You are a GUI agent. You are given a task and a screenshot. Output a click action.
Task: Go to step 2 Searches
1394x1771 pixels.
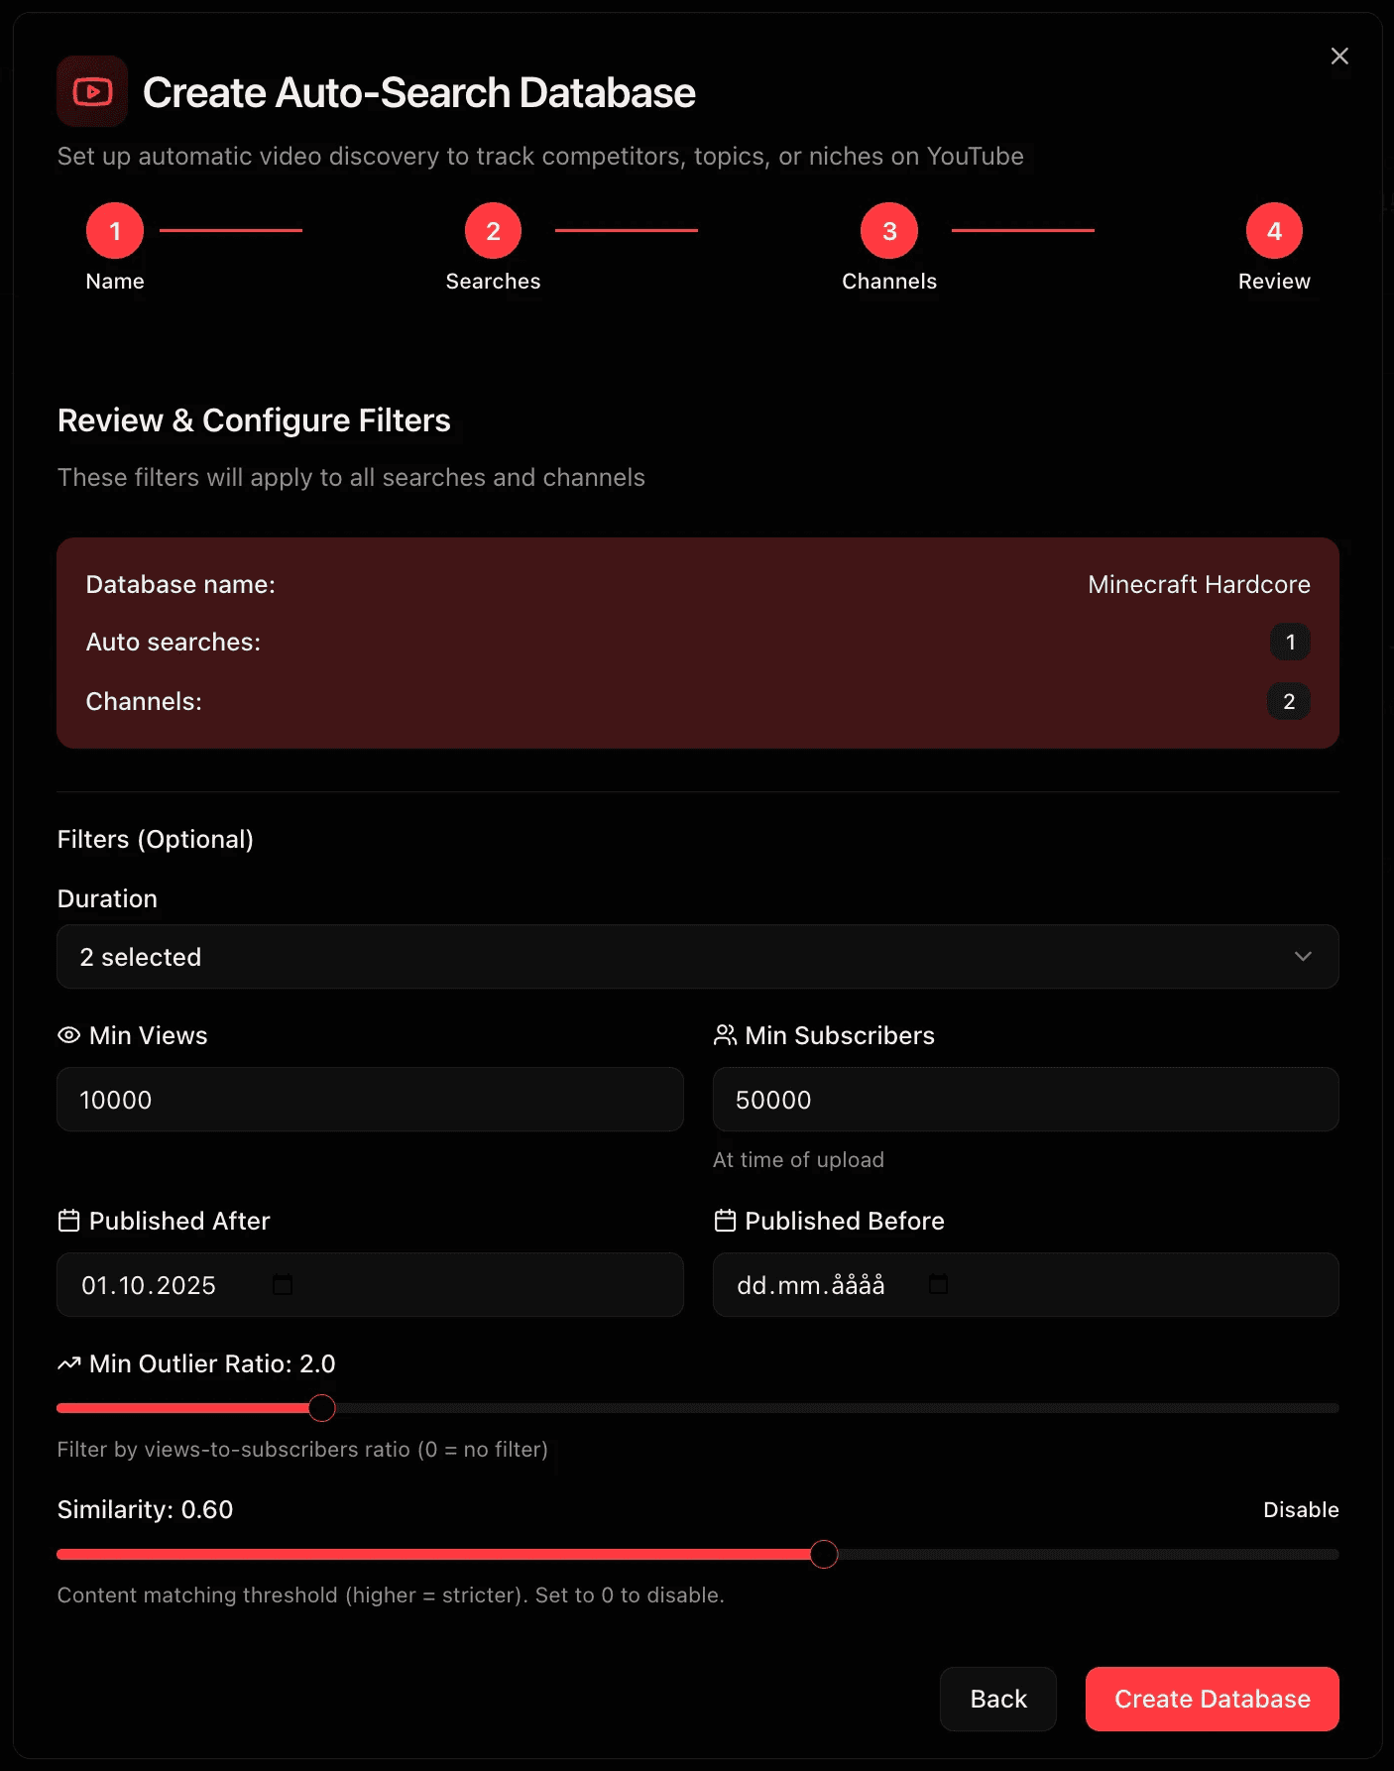(493, 231)
